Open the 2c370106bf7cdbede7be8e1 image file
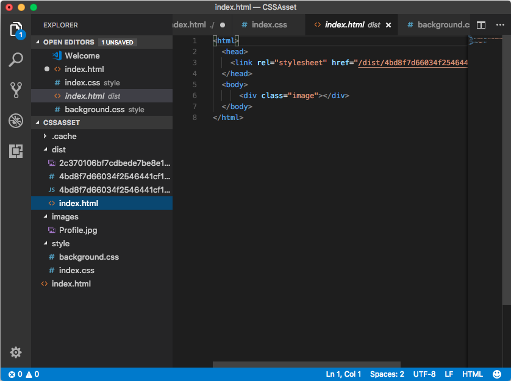Viewport: 511px width, 381px height. (102, 163)
